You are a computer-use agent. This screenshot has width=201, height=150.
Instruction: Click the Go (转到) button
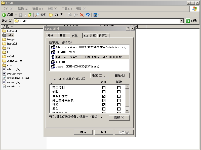pyautogui.click(x=192, y=21)
